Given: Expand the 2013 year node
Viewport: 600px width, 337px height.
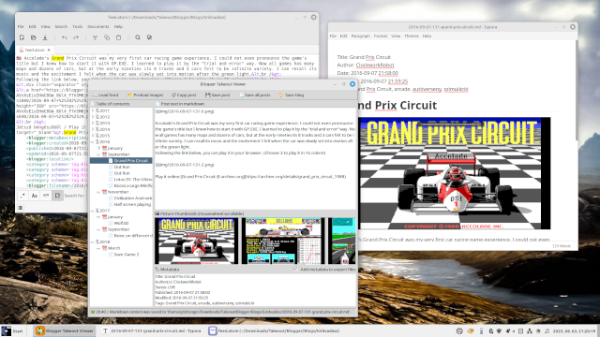Looking at the screenshot, I should pyautogui.click(x=93, y=123).
